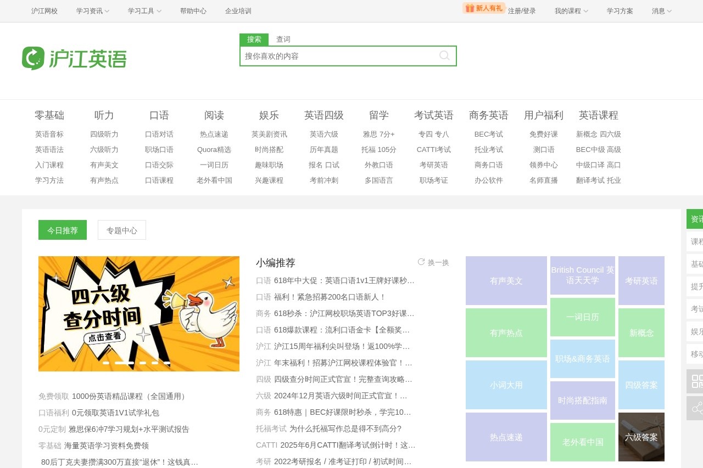This screenshot has height=468, width=703.
Task: Click the 注册/登录 link
Action: pos(521,11)
